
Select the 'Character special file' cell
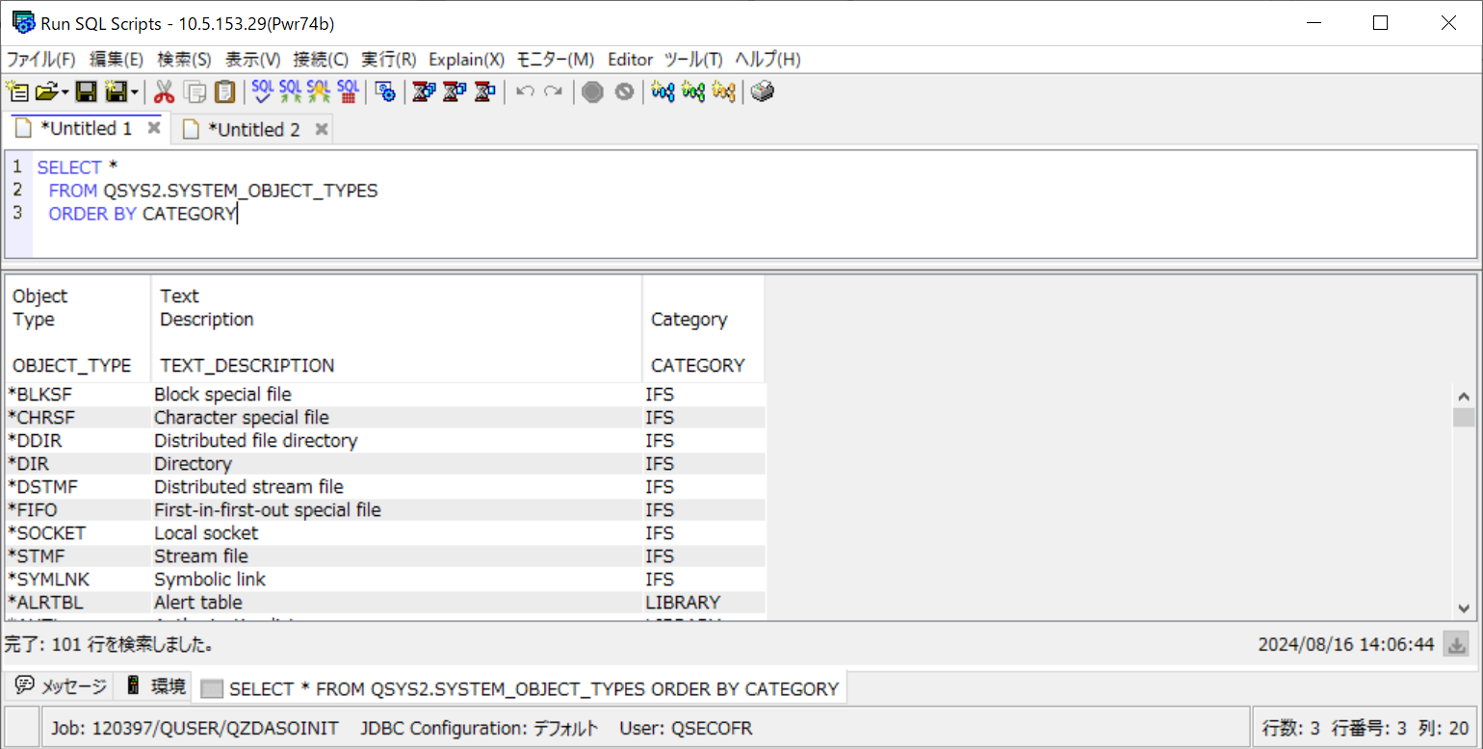(397, 418)
